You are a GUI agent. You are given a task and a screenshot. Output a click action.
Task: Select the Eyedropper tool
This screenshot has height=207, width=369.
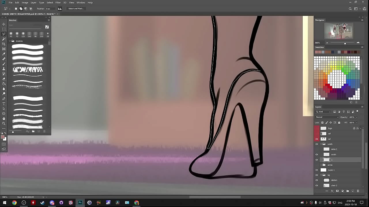tap(4, 54)
